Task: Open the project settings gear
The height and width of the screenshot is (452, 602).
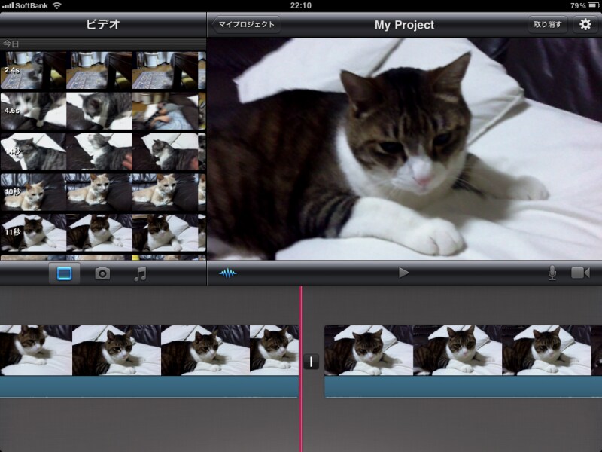Action: tap(585, 24)
